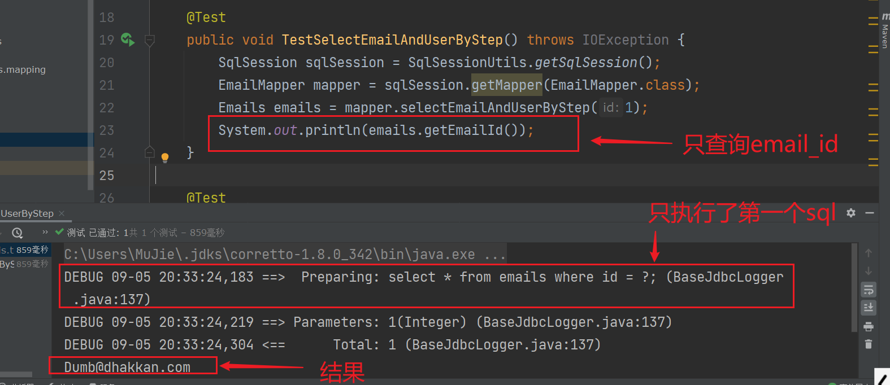Clear console with trash icon

pyautogui.click(x=869, y=344)
